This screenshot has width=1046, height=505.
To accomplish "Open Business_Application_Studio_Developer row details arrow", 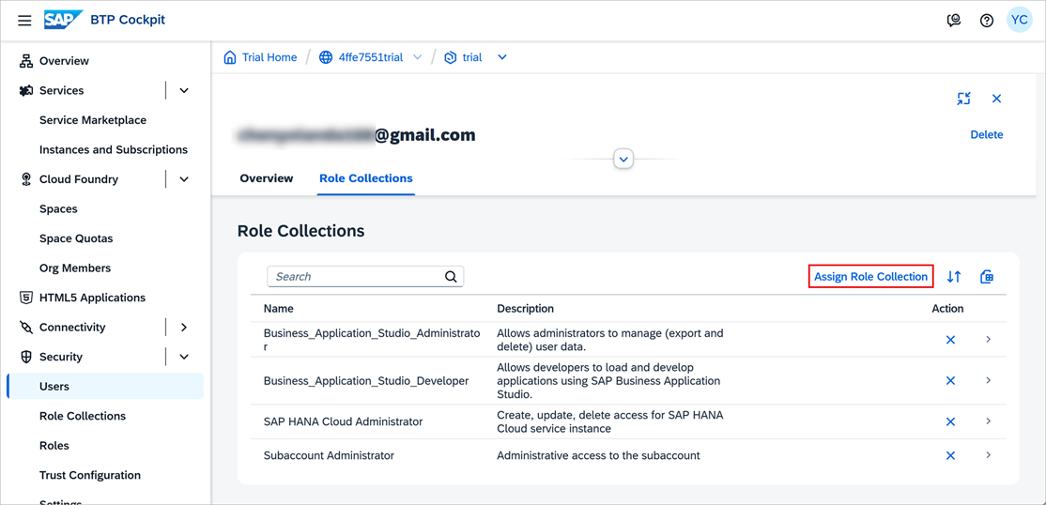I will tap(988, 380).
